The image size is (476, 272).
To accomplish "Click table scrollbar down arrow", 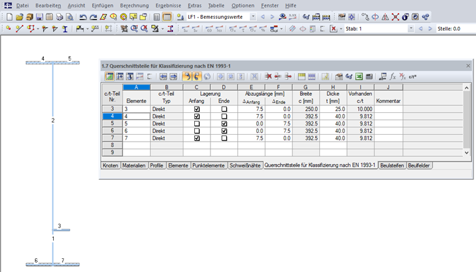I will pyautogui.click(x=467, y=153).
